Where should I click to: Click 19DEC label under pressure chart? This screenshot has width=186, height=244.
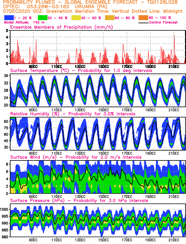click(x=150, y=240)
